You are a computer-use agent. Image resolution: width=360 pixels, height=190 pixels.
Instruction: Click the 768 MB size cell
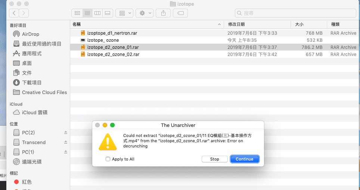[314, 33]
